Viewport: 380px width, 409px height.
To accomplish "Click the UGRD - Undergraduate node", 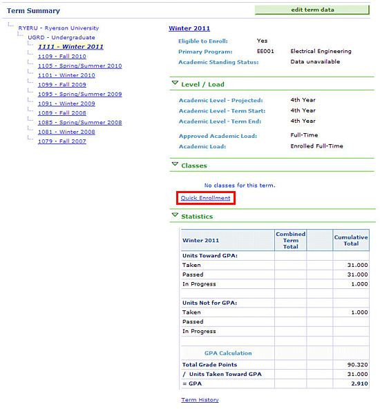I will click(x=61, y=37).
